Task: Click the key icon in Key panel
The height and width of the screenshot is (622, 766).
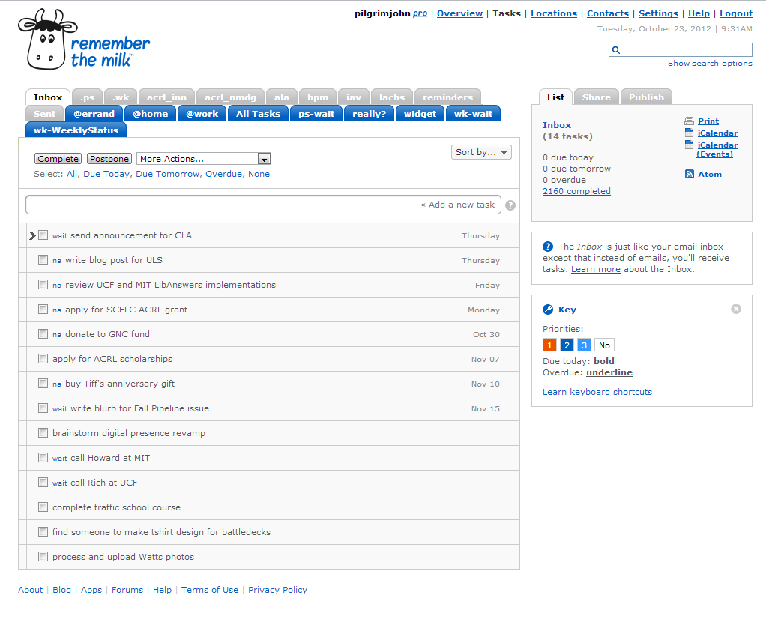Action: 548,310
